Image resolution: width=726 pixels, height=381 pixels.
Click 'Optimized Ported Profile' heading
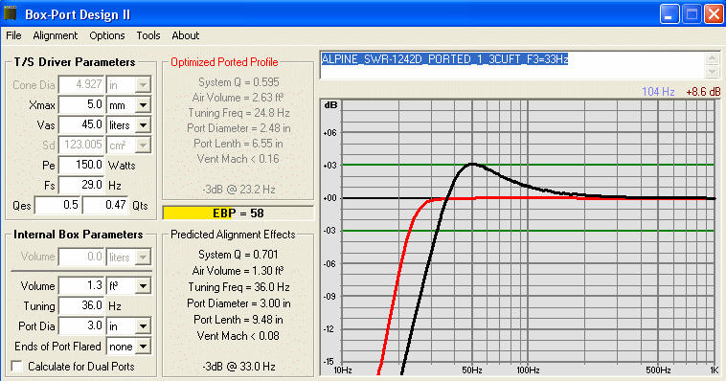pos(224,62)
